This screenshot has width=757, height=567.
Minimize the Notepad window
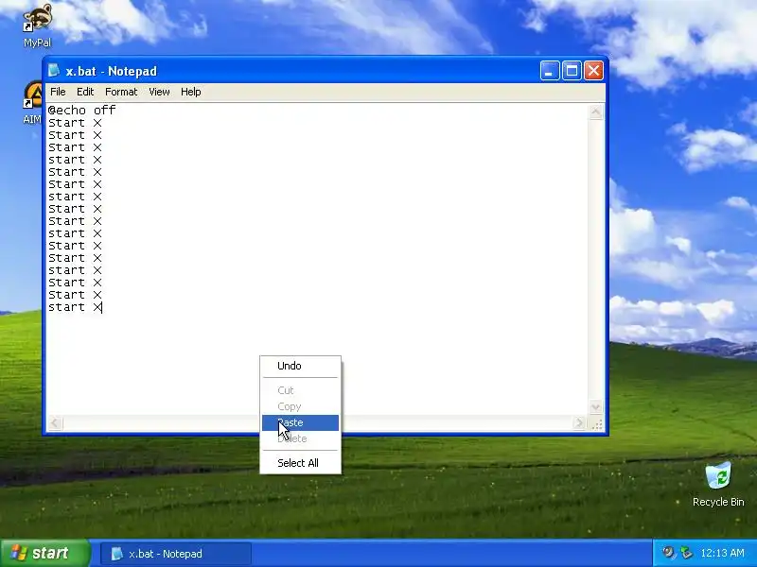click(550, 71)
